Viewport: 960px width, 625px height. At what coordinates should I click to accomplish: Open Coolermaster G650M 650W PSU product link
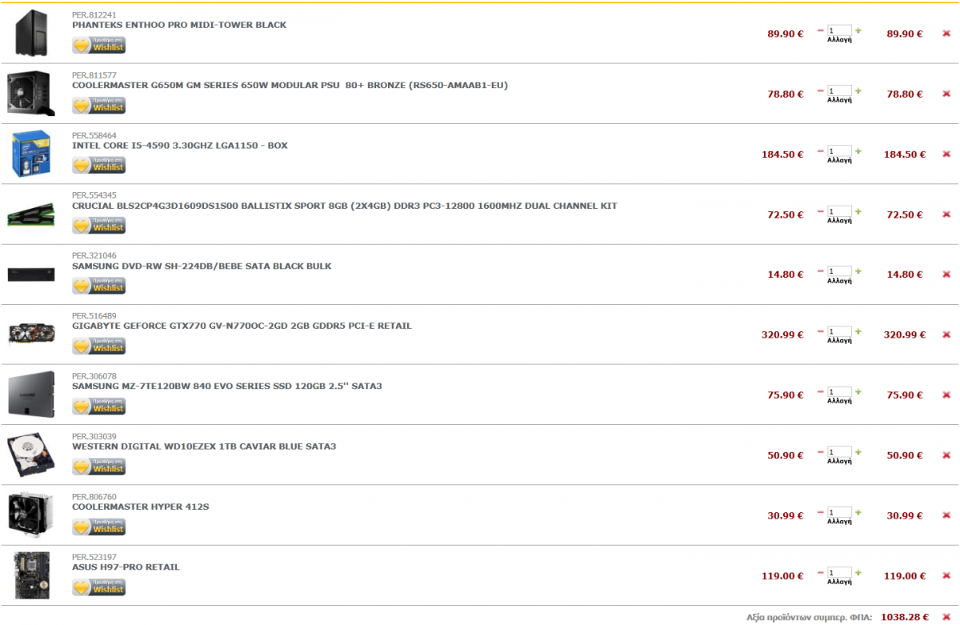[290, 85]
